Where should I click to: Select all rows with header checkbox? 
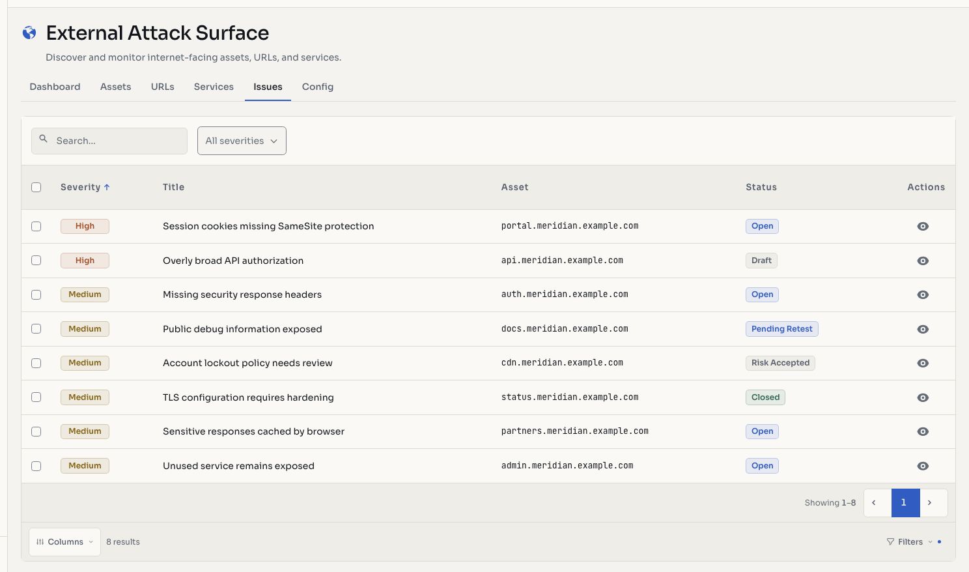(x=36, y=188)
